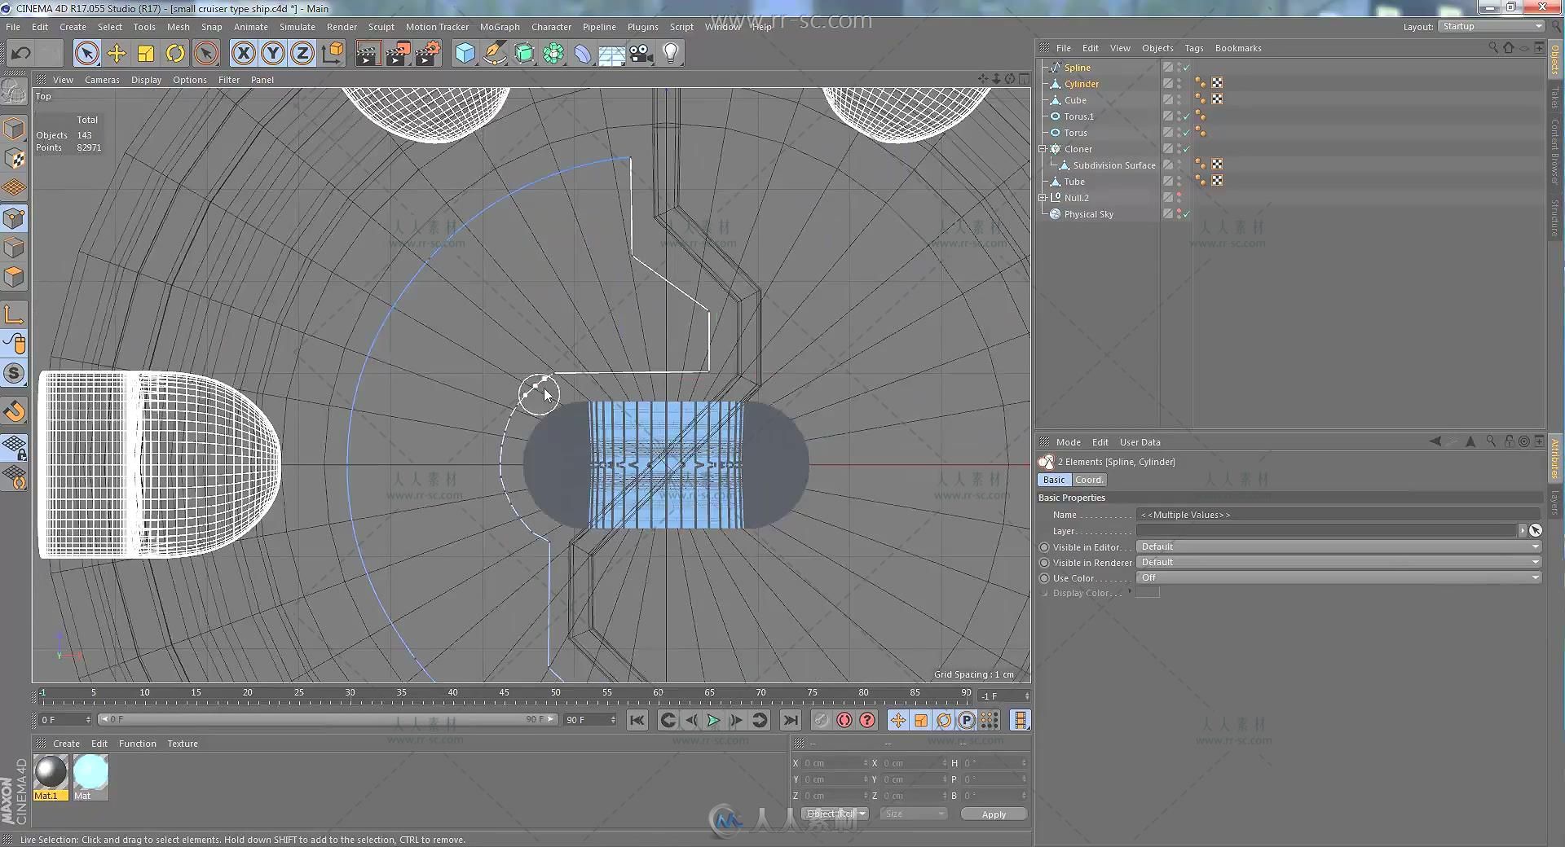
Task: Render to Picture Viewer
Action: [x=398, y=54]
